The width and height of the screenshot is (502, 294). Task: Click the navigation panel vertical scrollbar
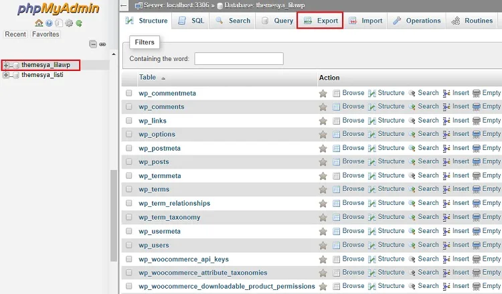click(114, 216)
